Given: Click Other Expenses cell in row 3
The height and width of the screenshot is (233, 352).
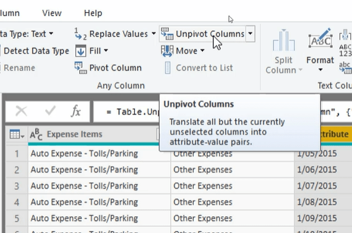Looking at the screenshot, I should 233,186.
